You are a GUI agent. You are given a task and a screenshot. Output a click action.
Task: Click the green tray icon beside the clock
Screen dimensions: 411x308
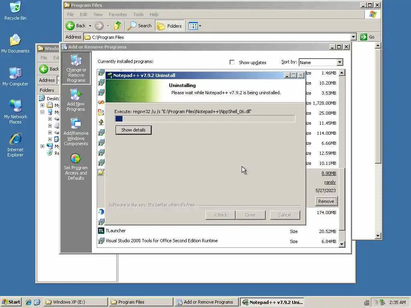click(383, 302)
